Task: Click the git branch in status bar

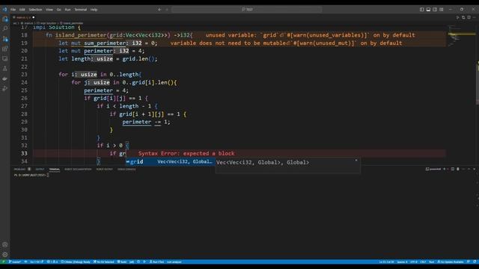Action: pyautogui.click(x=15, y=262)
